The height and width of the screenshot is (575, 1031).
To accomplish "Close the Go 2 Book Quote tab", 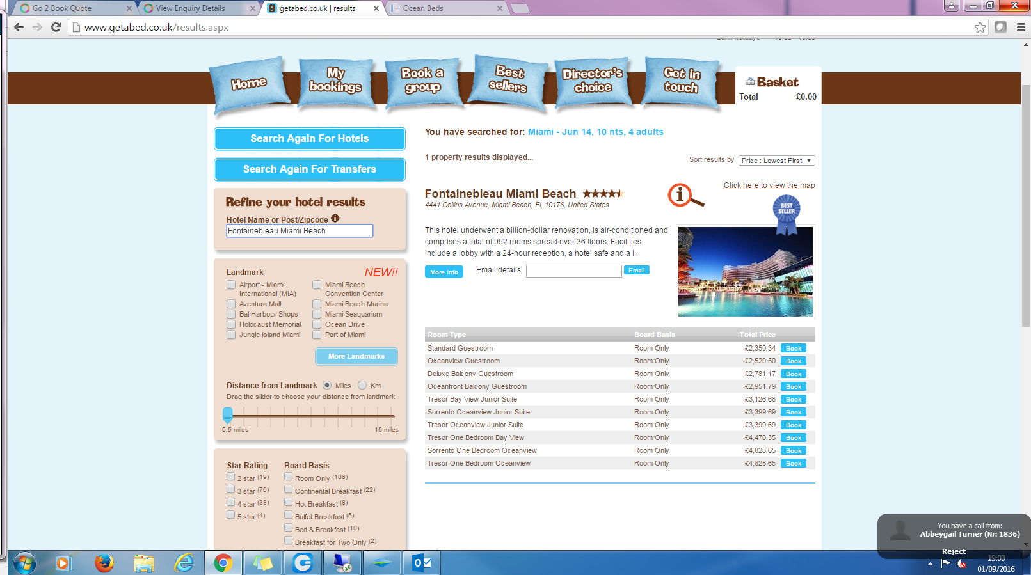I will [129, 8].
